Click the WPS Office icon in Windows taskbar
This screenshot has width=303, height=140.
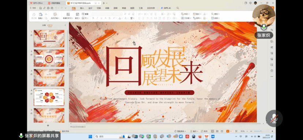(206, 136)
